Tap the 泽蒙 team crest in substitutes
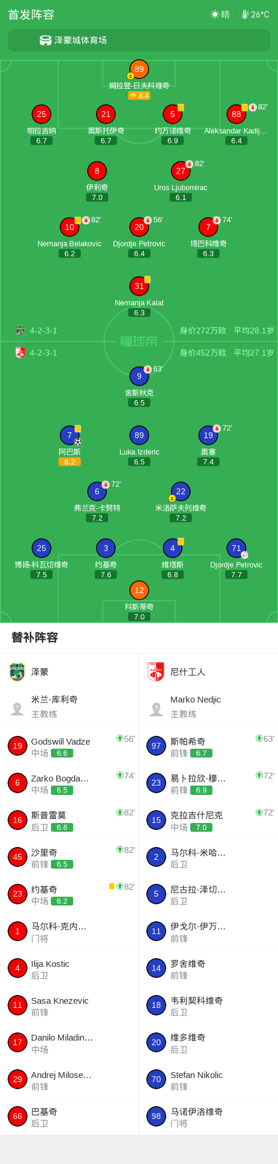 tap(17, 672)
